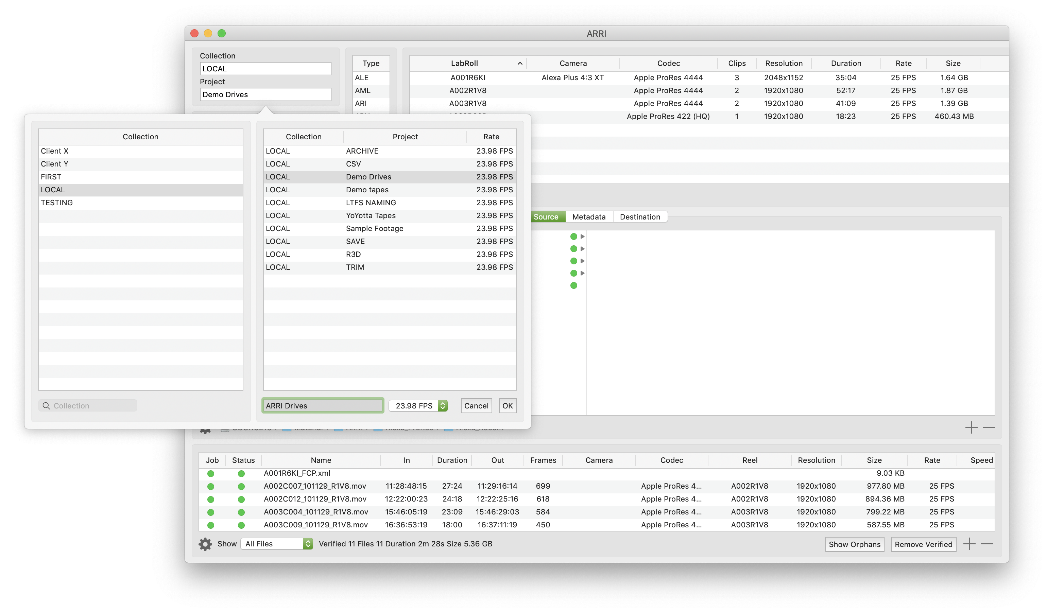Select the Apple ProRes 422 (HQ) row
Image resolution: width=1047 pixels, height=613 pixels.
[x=770, y=116]
